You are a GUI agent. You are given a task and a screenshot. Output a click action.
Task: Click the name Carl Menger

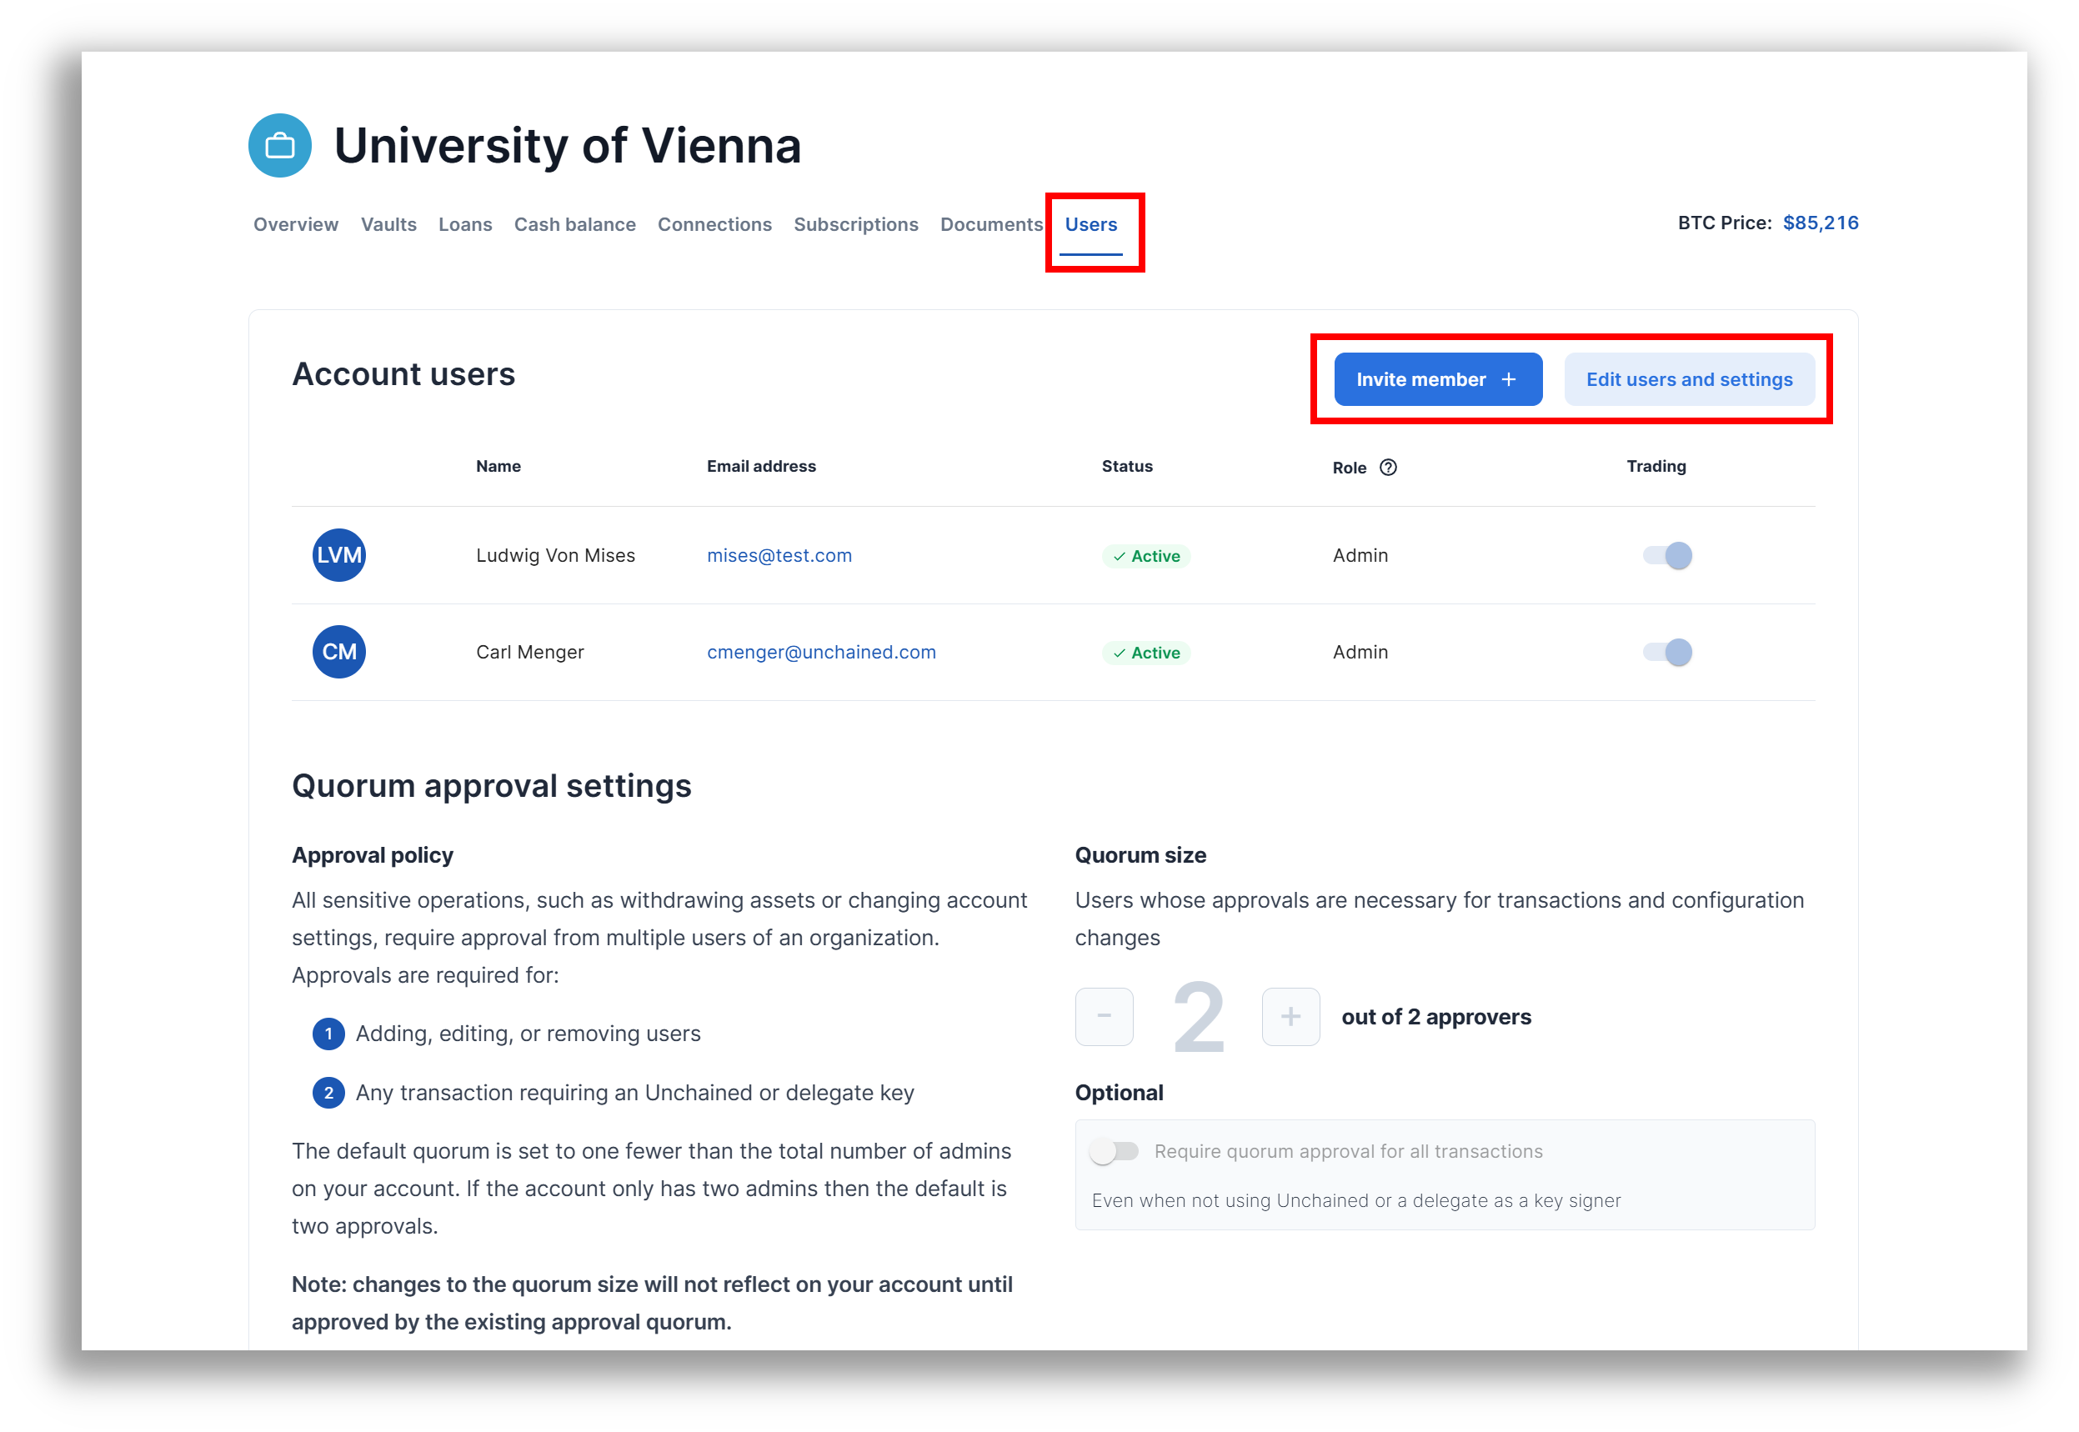coord(529,653)
